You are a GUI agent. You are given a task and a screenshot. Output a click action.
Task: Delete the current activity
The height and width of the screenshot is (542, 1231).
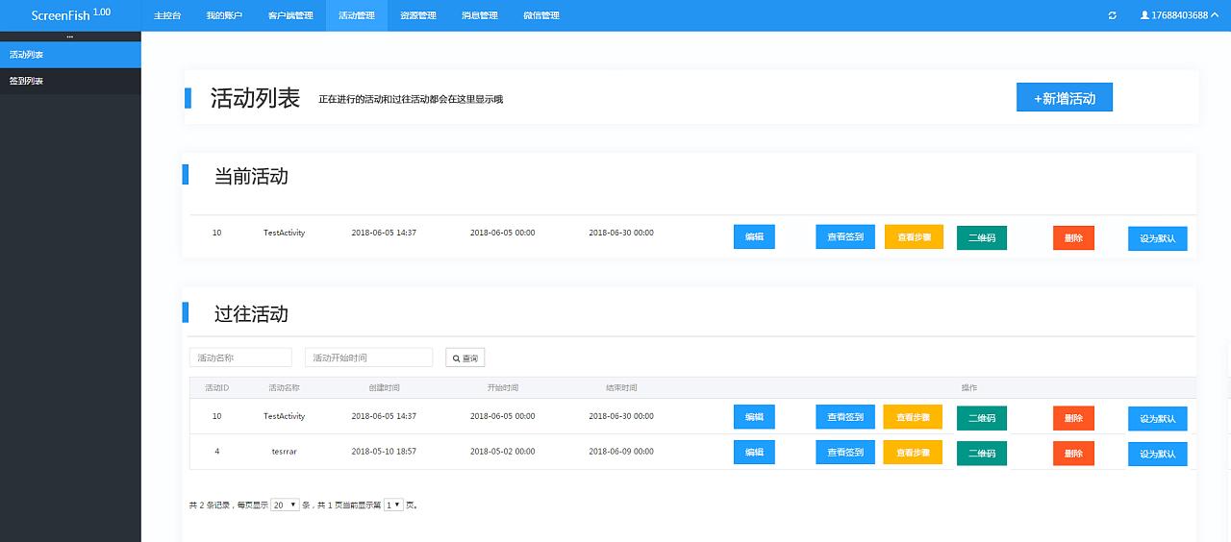(1073, 237)
